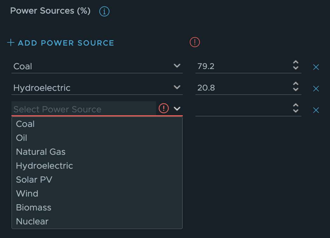Expand the Hydroelectric source dropdown
The image size is (330, 238).
pyautogui.click(x=177, y=87)
